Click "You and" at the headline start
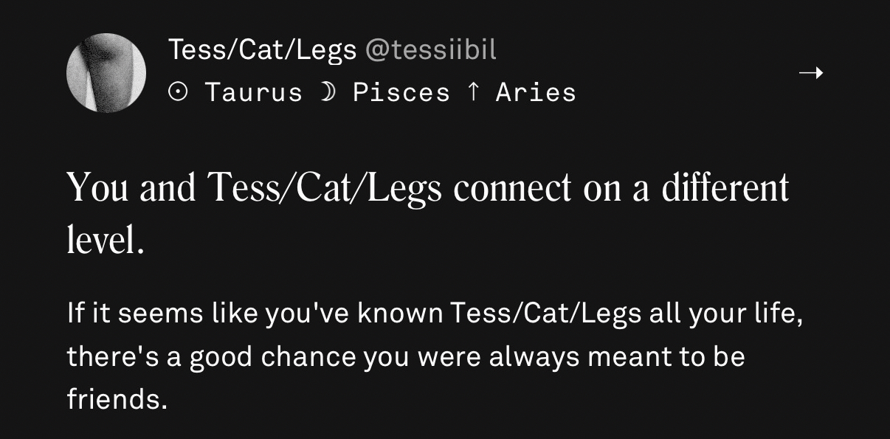This screenshot has height=439, width=890. pos(131,187)
